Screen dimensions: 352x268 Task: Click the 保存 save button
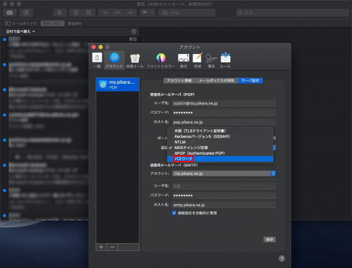269,239
